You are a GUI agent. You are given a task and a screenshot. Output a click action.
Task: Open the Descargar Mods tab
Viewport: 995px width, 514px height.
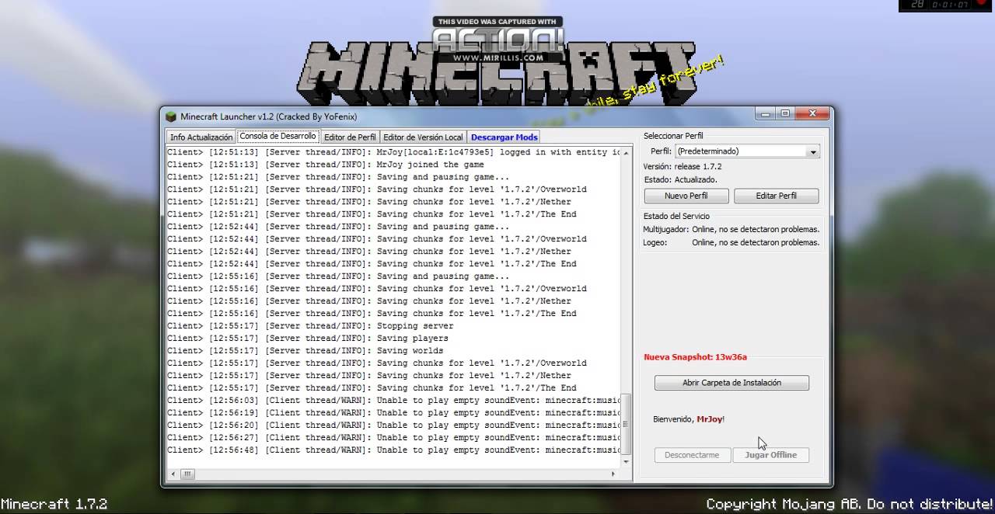click(x=504, y=137)
